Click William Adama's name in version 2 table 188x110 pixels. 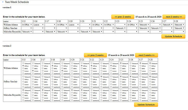(x=11, y=68)
